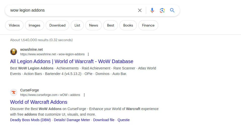Click the blue magnifying glass search icon
Screen dimensions: 241x130
click(x=172, y=10)
